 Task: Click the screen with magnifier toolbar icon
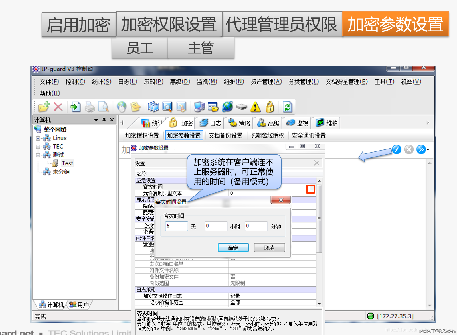point(167,107)
